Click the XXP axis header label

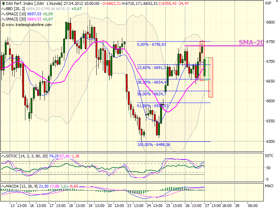pyautogui.click(x=268, y=3)
